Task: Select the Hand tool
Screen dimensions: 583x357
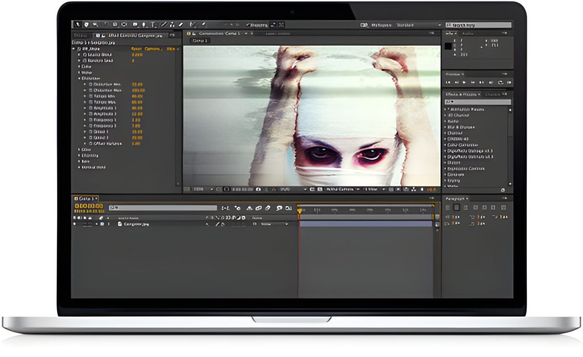Action: pos(86,24)
